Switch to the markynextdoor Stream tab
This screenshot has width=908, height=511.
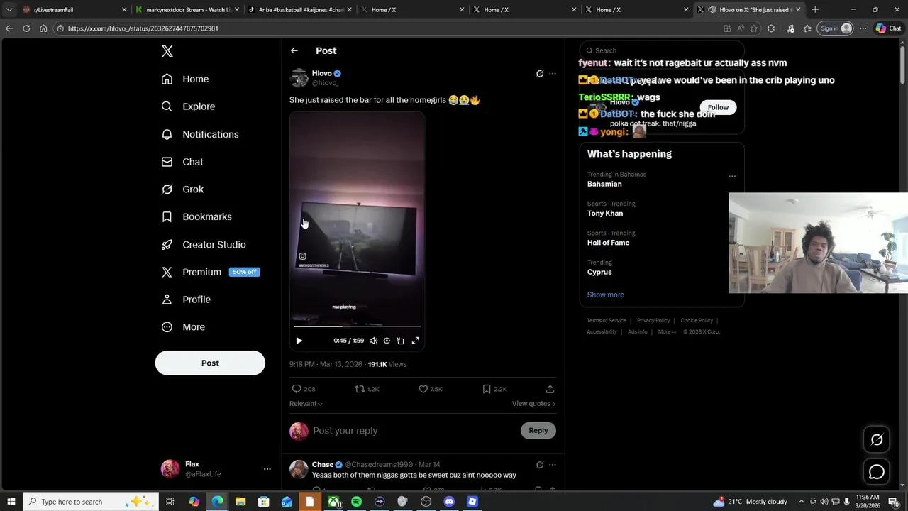tap(188, 10)
